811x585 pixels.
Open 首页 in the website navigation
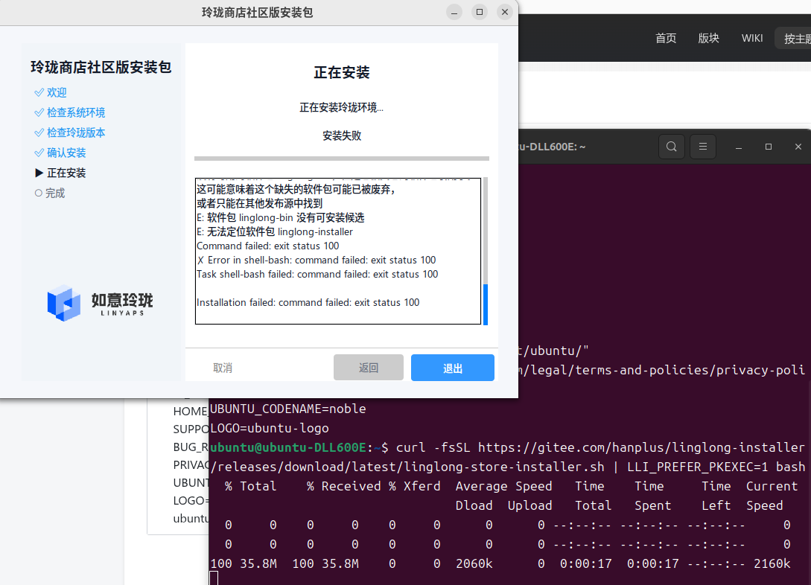666,38
